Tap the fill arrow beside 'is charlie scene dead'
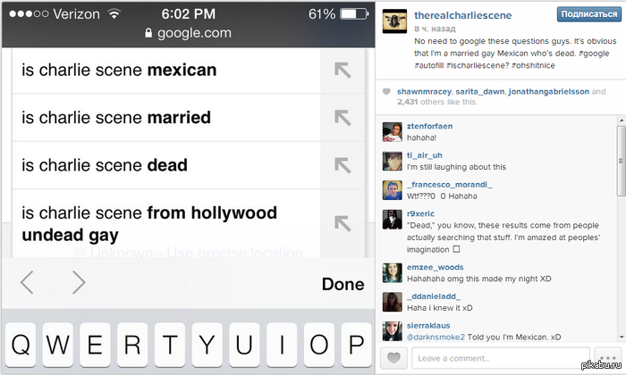Screen dimensions: 626x375 pyautogui.click(x=343, y=165)
